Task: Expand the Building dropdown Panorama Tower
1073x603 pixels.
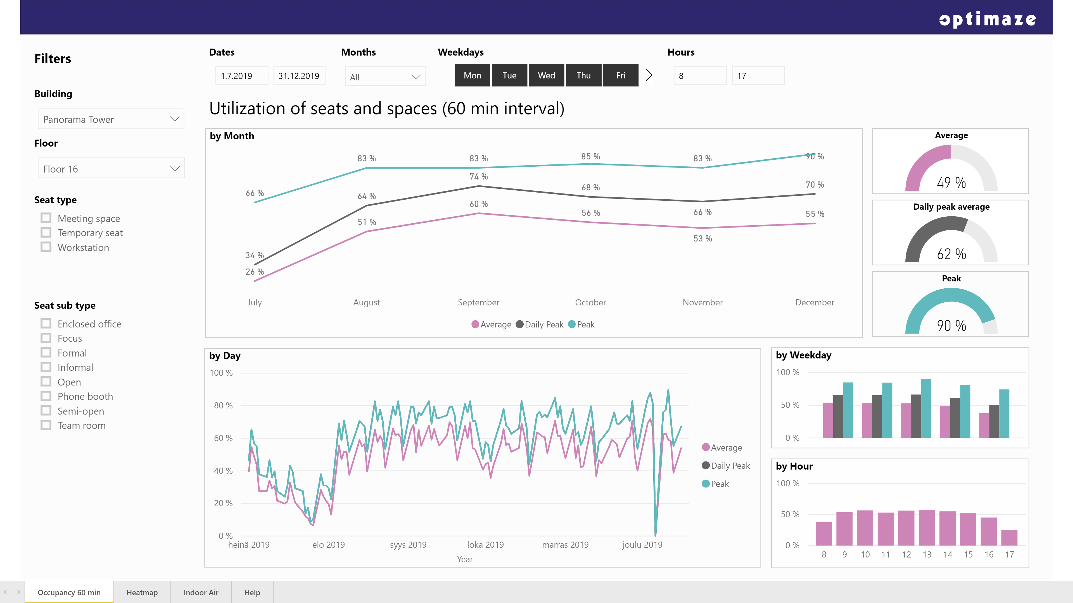Action: [111, 119]
